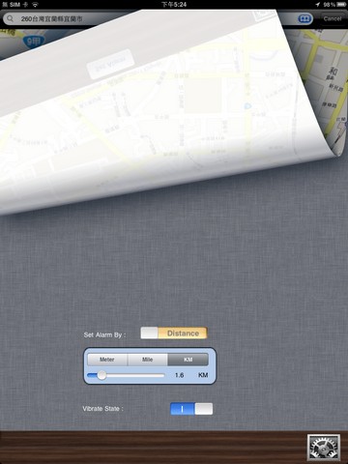Open the bookmarks book icon
This screenshot has height=464, width=348.
click(304, 18)
